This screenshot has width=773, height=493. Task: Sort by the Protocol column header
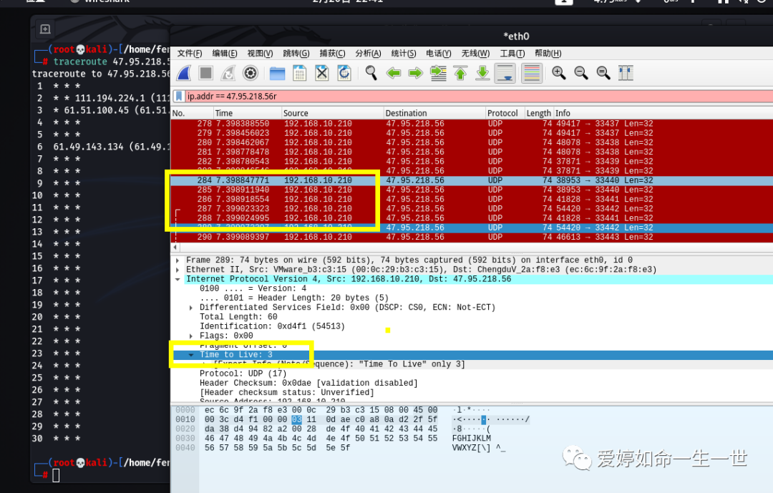(x=505, y=113)
